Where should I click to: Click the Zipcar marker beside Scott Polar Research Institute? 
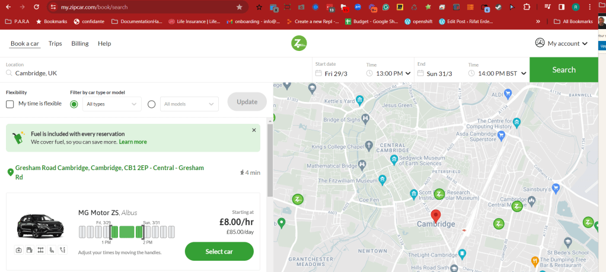[x=439, y=194]
